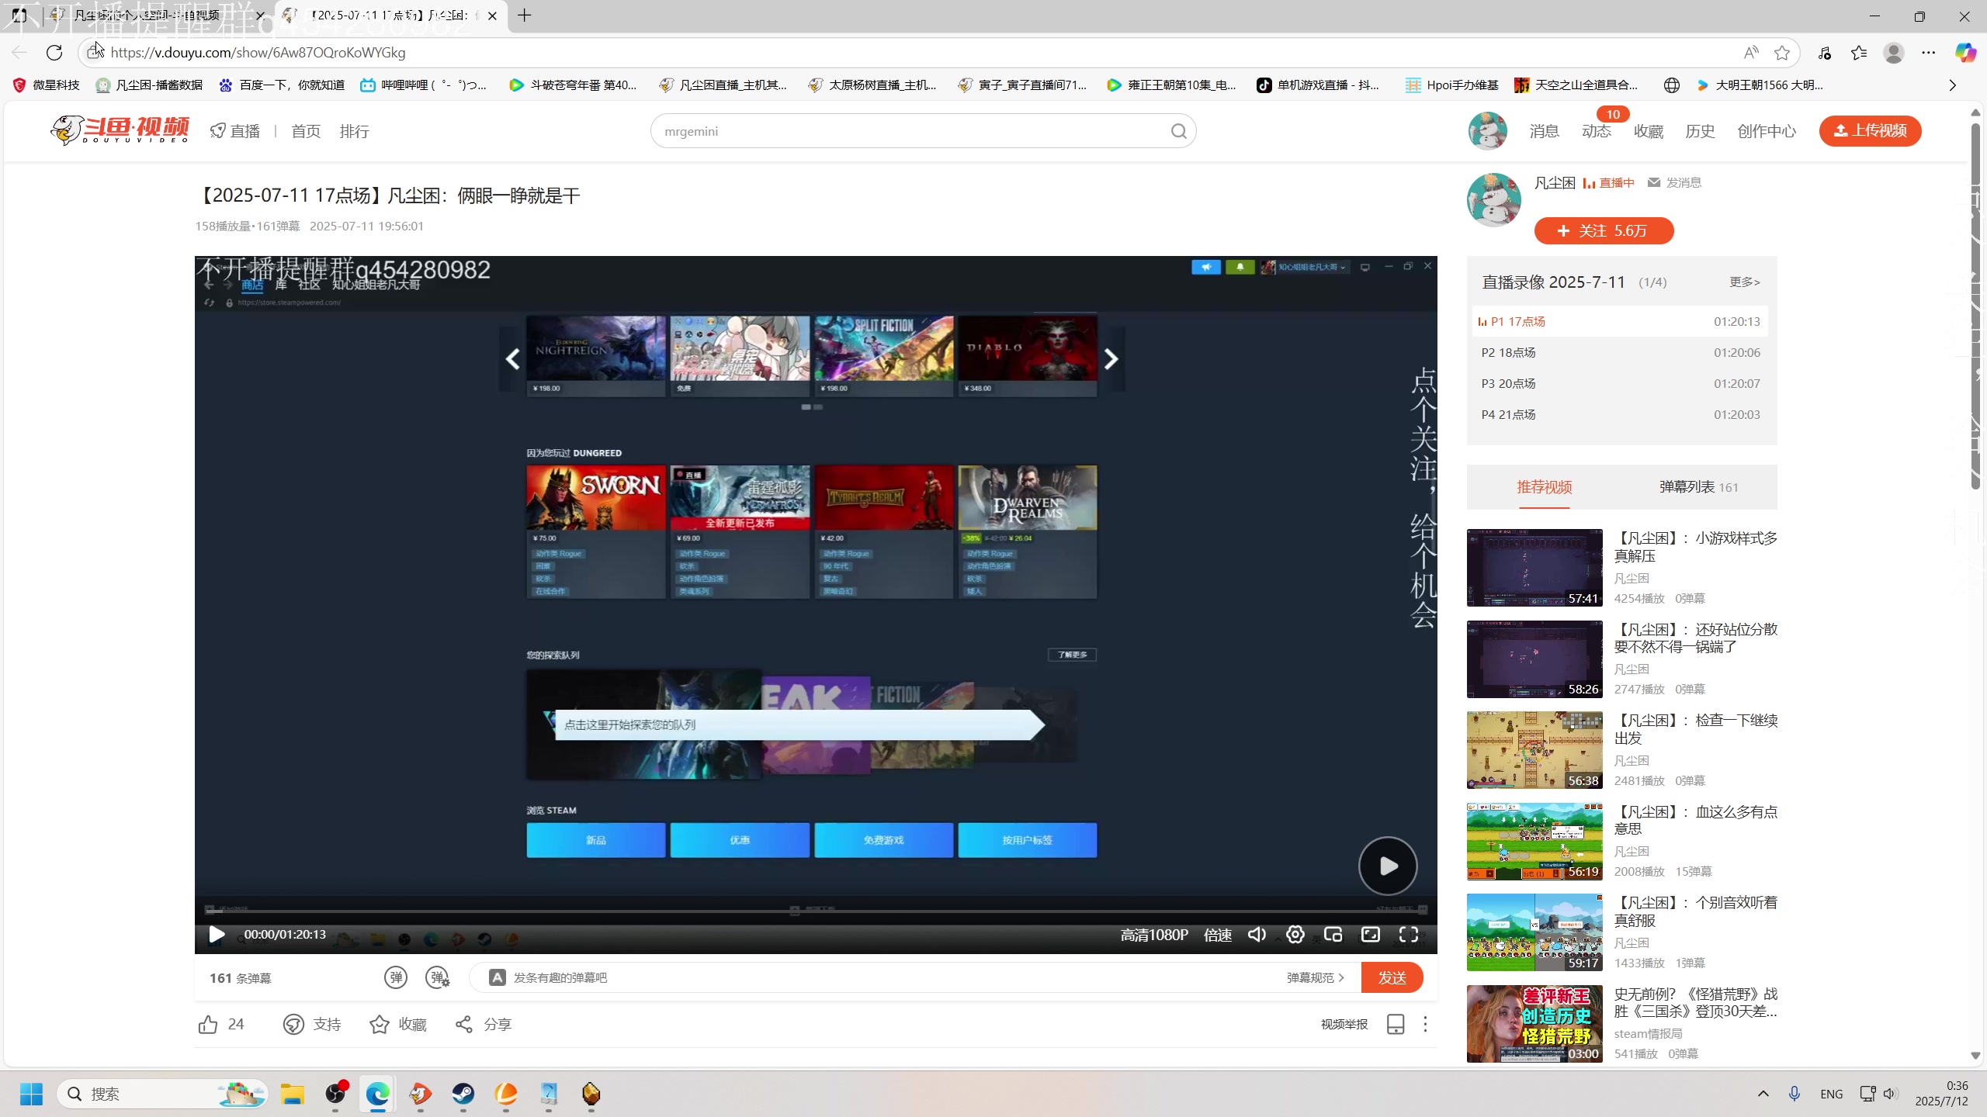
Task: Share the video with 分享 icon
Action: pos(464,1024)
